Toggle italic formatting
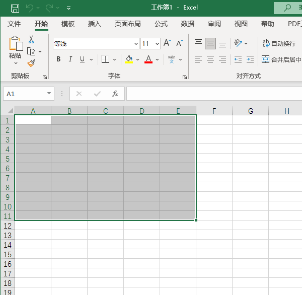302x295 pixels. [70, 59]
